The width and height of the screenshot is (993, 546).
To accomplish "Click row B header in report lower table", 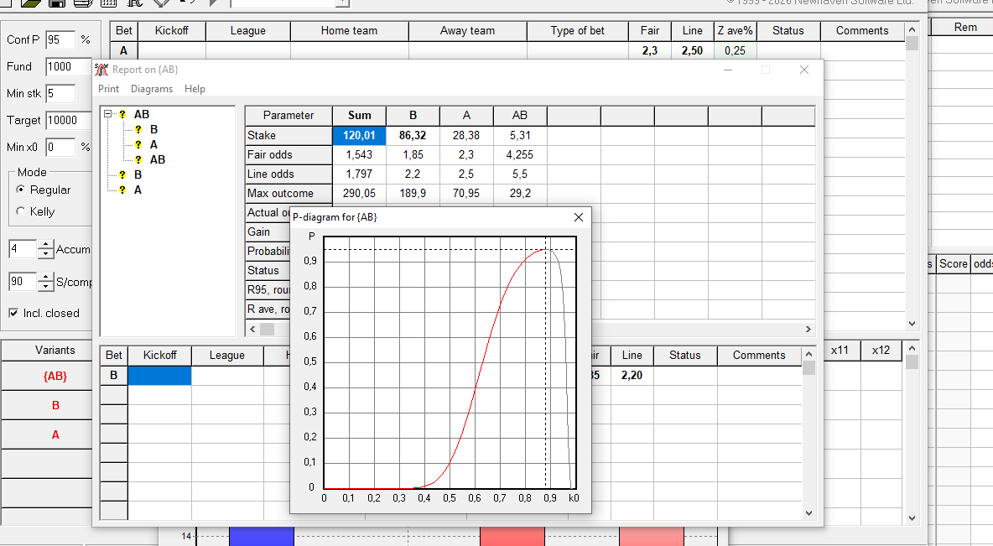I will point(114,376).
